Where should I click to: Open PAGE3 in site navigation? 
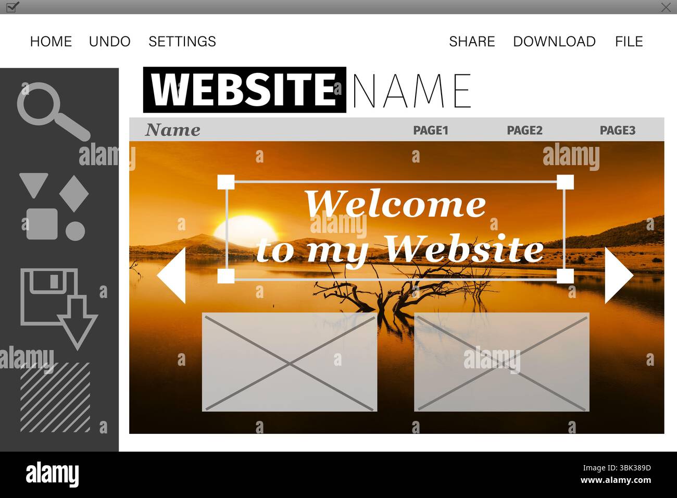[x=618, y=130]
